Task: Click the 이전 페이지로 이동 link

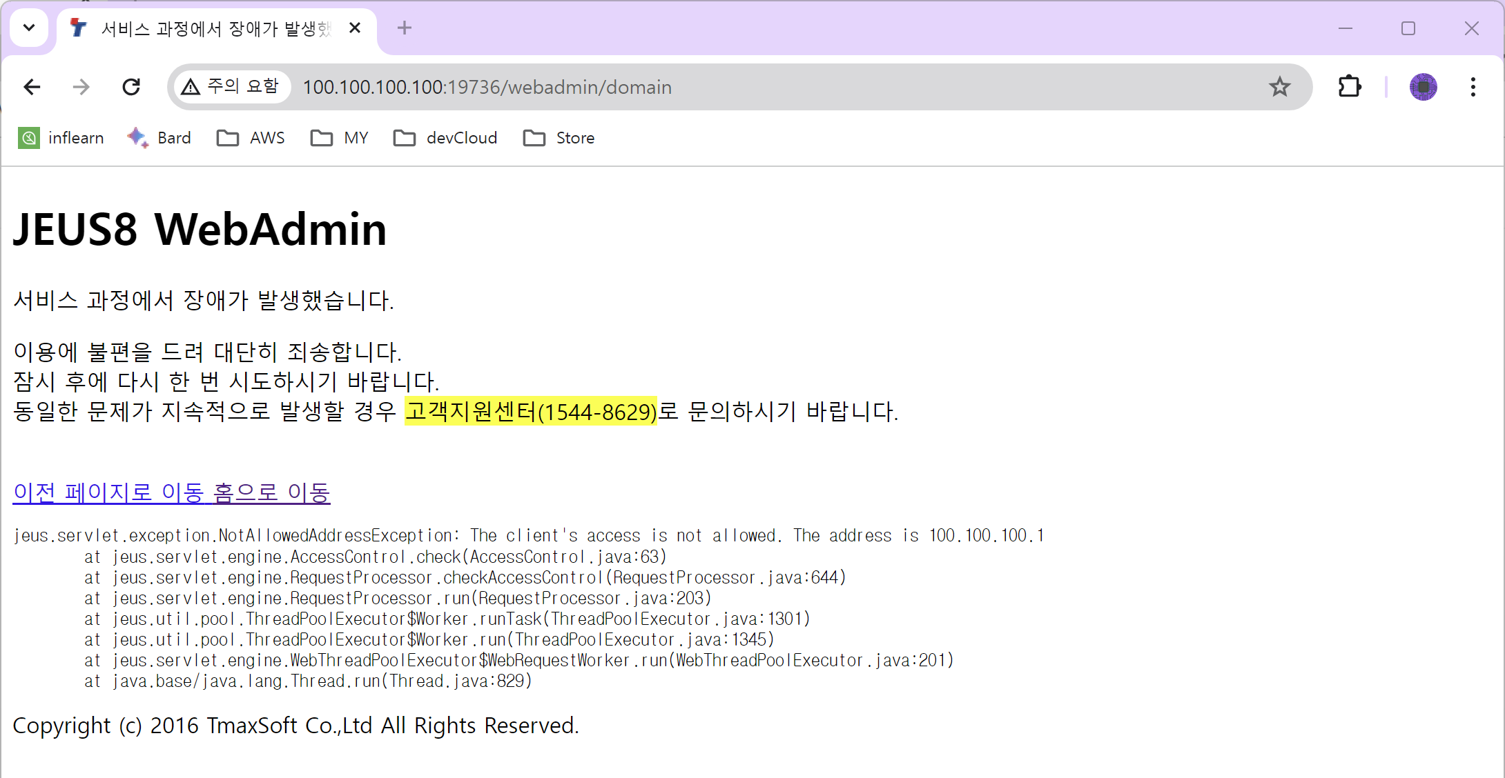Action: tap(108, 492)
